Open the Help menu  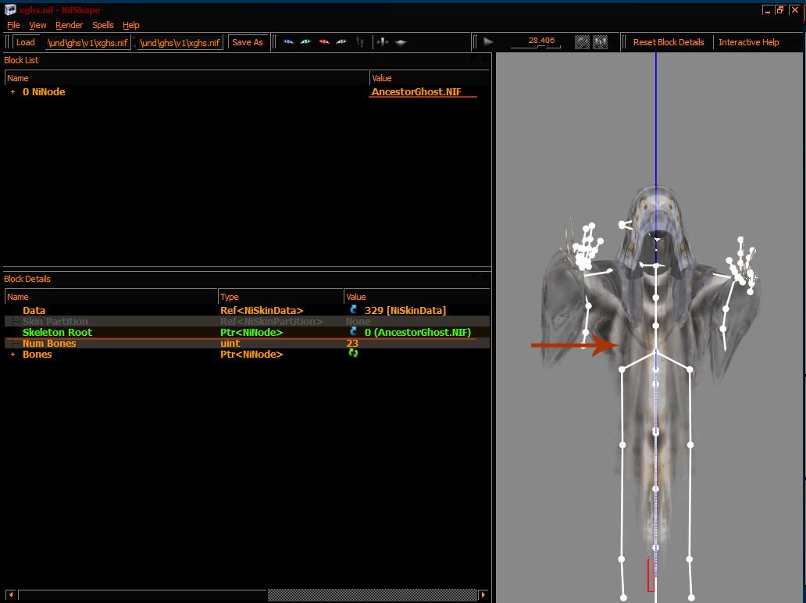[131, 25]
